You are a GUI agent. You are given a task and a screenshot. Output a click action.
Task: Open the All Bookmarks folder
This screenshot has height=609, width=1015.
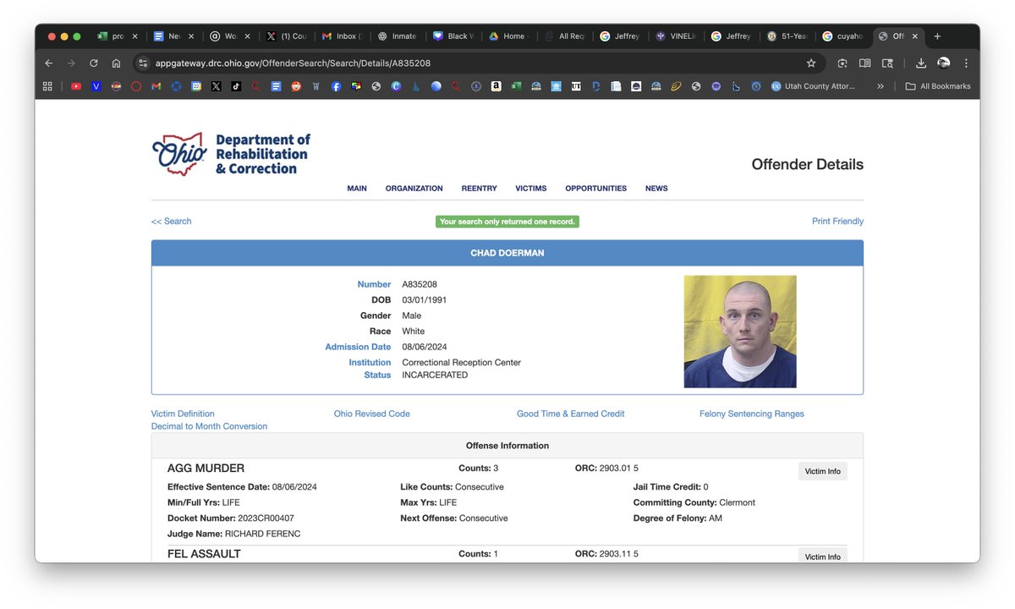coord(938,86)
